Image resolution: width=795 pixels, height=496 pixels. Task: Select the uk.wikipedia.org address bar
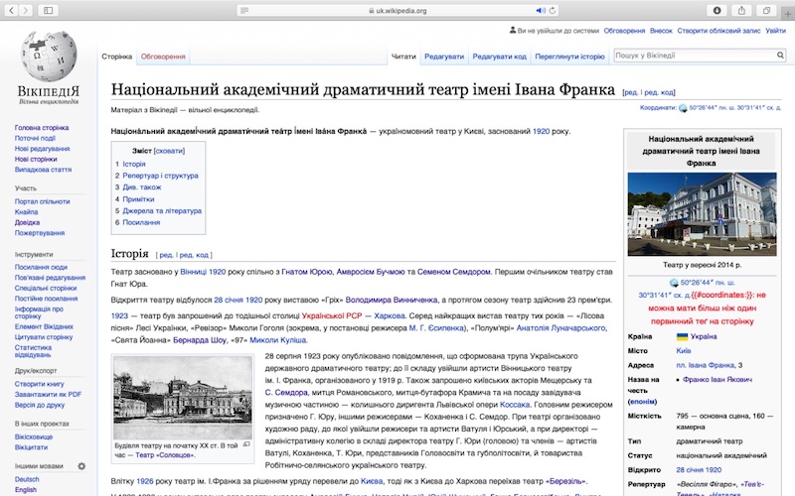coord(397,10)
